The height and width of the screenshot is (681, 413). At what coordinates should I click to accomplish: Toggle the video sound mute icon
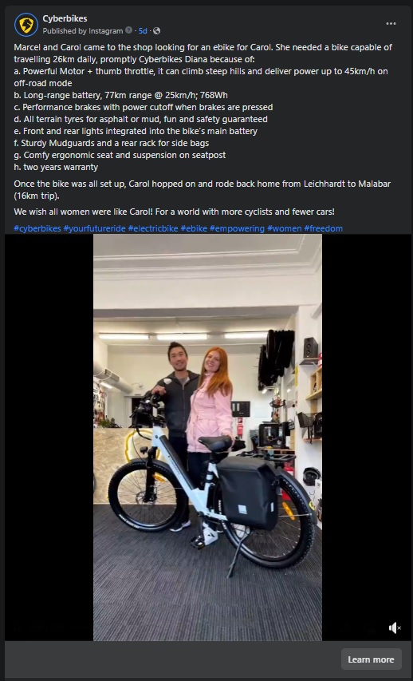click(x=395, y=628)
